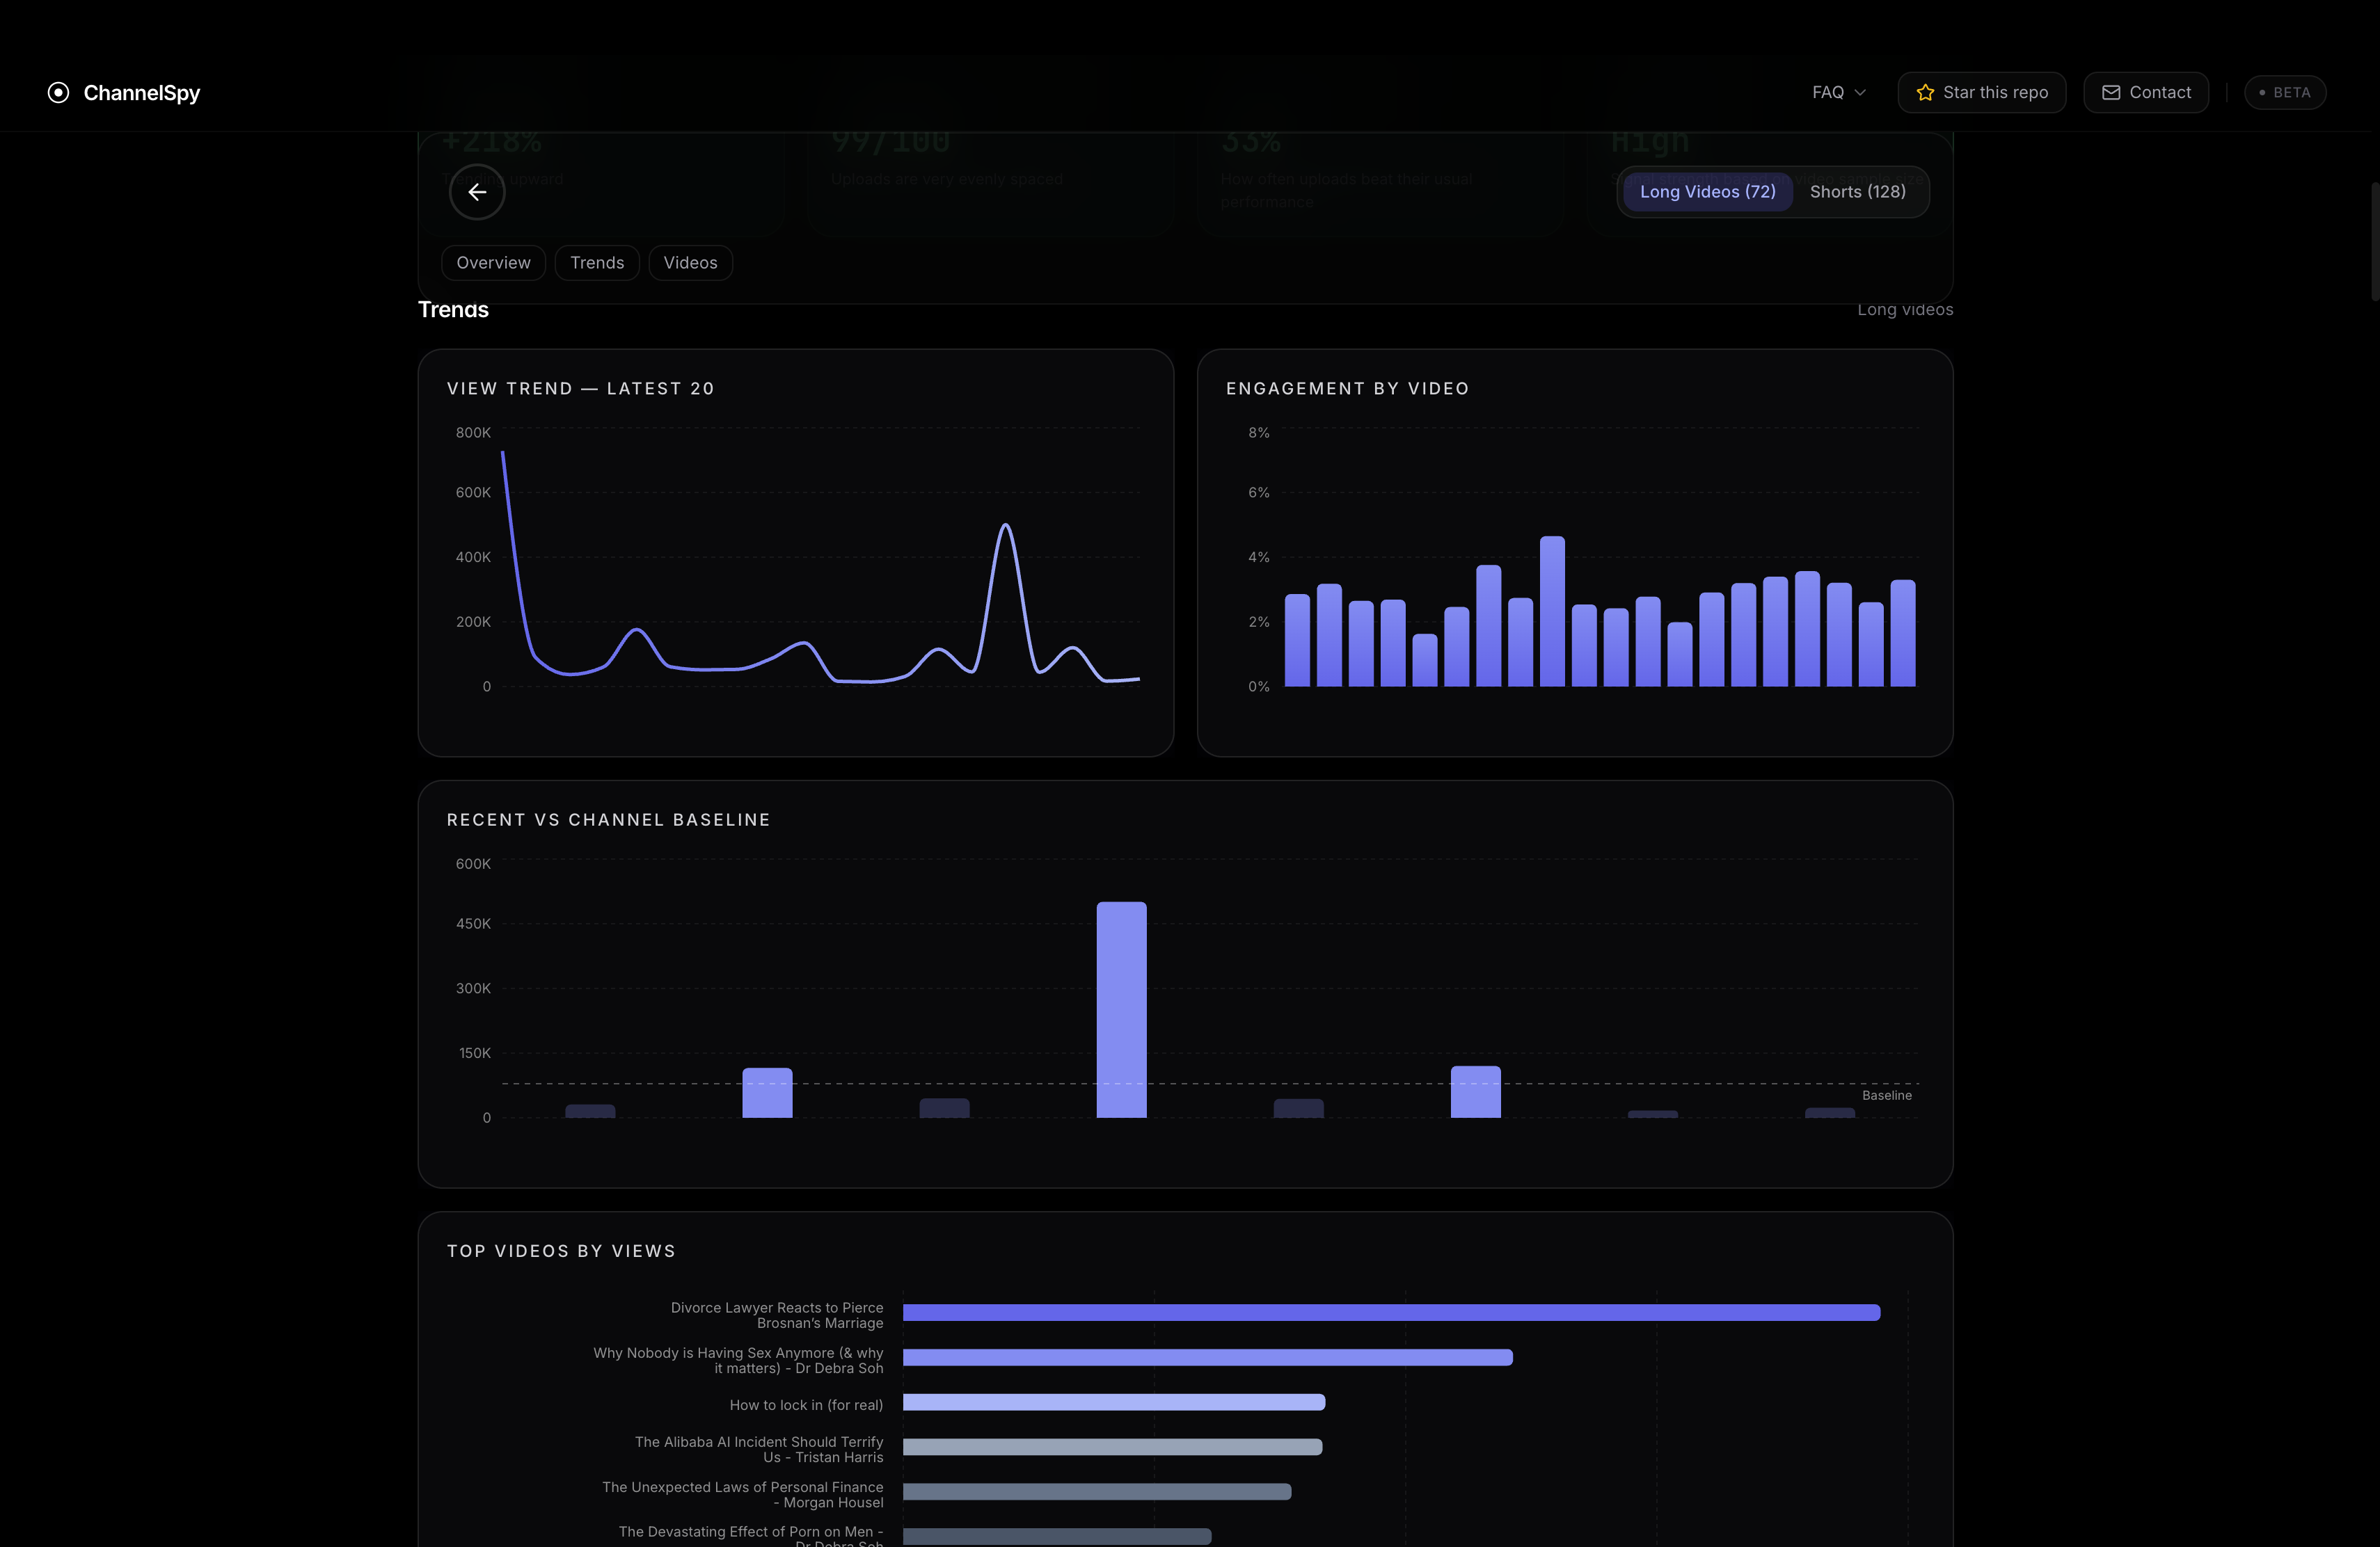Open the FAQ menu
2380x1547 pixels.
tap(1828, 93)
